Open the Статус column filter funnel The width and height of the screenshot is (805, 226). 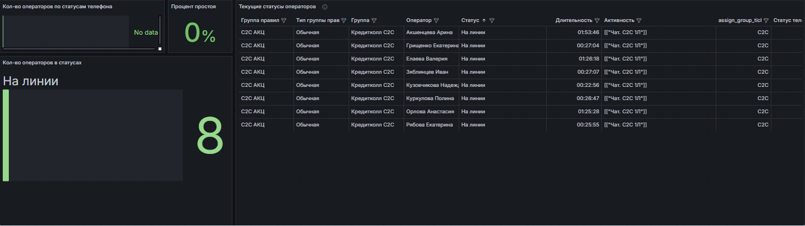492,20
